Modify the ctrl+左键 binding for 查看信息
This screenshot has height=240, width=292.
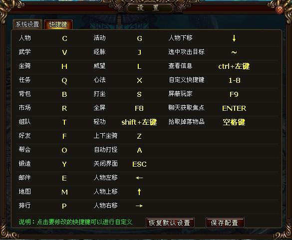pyautogui.click(x=234, y=66)
